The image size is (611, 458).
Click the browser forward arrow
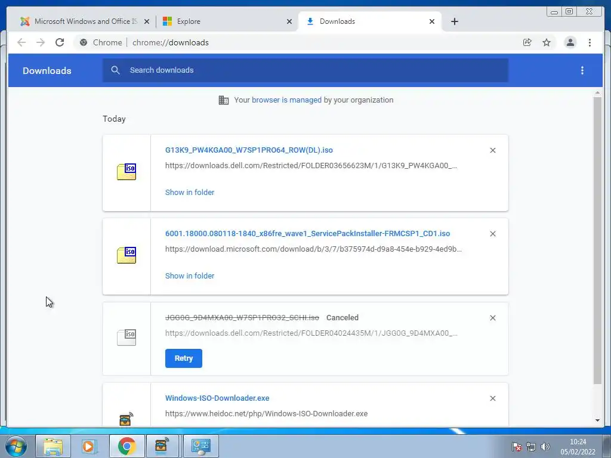41,42
